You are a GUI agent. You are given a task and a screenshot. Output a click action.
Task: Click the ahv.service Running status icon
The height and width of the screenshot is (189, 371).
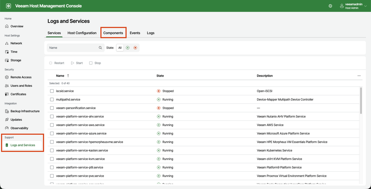pyautogui.click(x=159, y=117)
